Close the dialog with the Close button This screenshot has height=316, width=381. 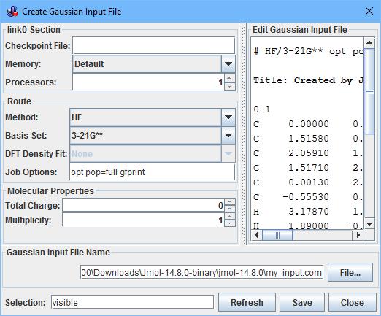(x=353, y=302)
